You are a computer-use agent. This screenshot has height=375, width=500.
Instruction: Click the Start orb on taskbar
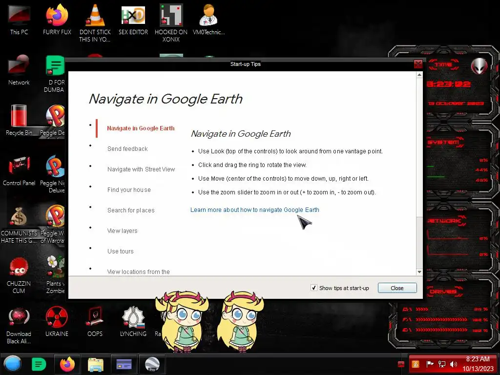12,364
